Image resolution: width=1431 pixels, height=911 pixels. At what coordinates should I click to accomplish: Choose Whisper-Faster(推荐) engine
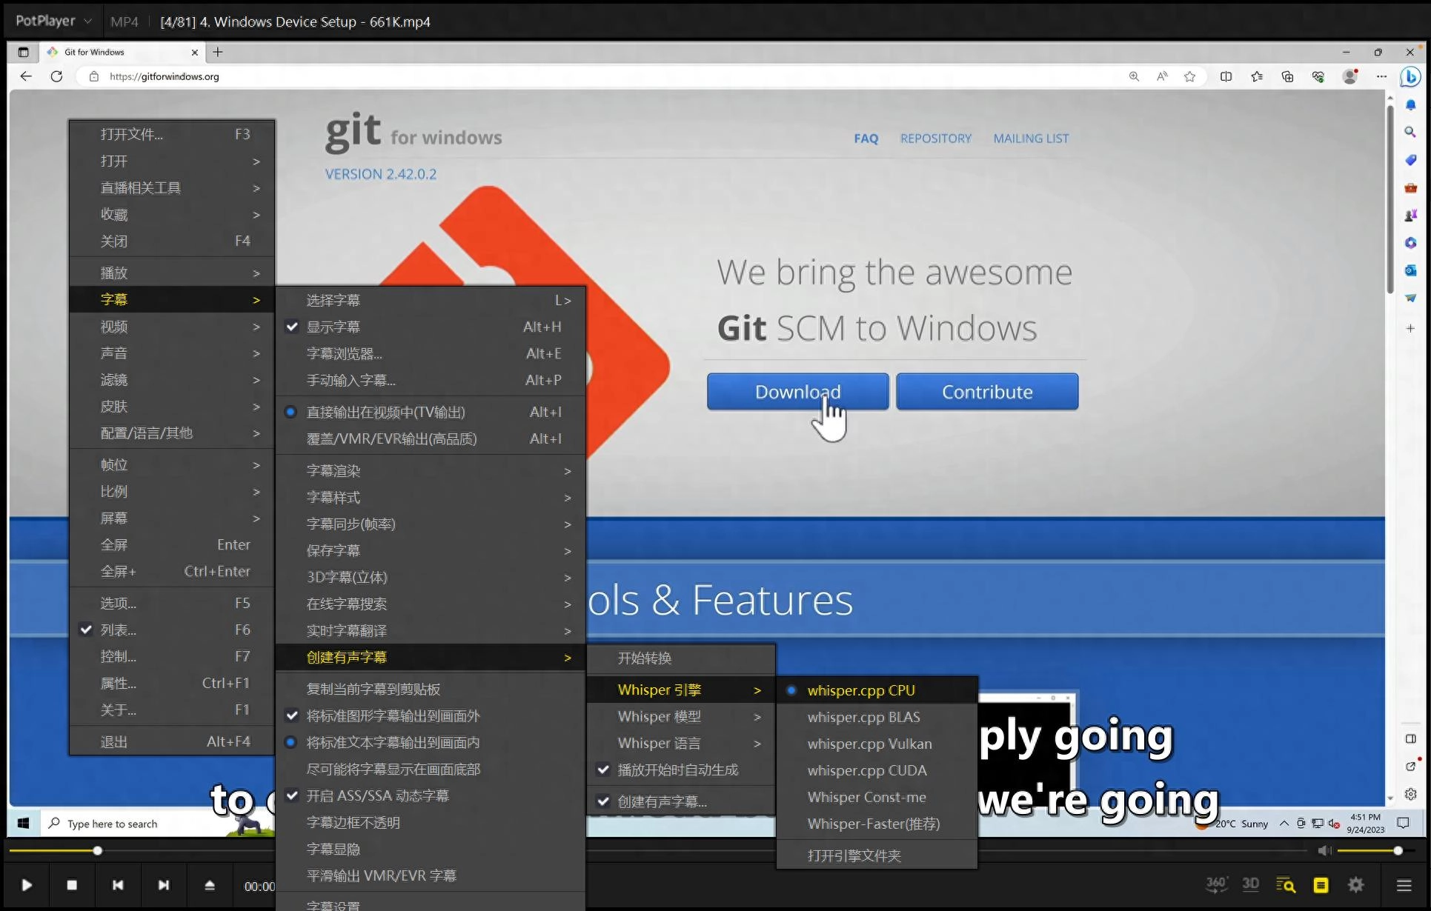pyautogui.click(x=877, y=824)
